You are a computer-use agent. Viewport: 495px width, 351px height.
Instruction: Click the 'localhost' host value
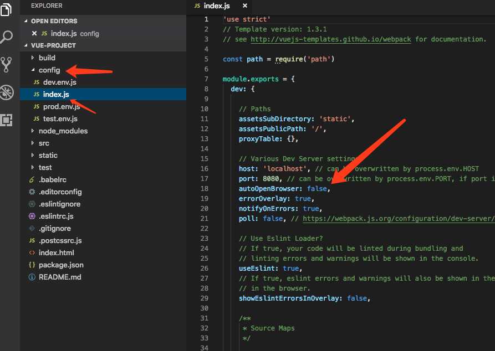pyautogui.click(x=284, y=169)
